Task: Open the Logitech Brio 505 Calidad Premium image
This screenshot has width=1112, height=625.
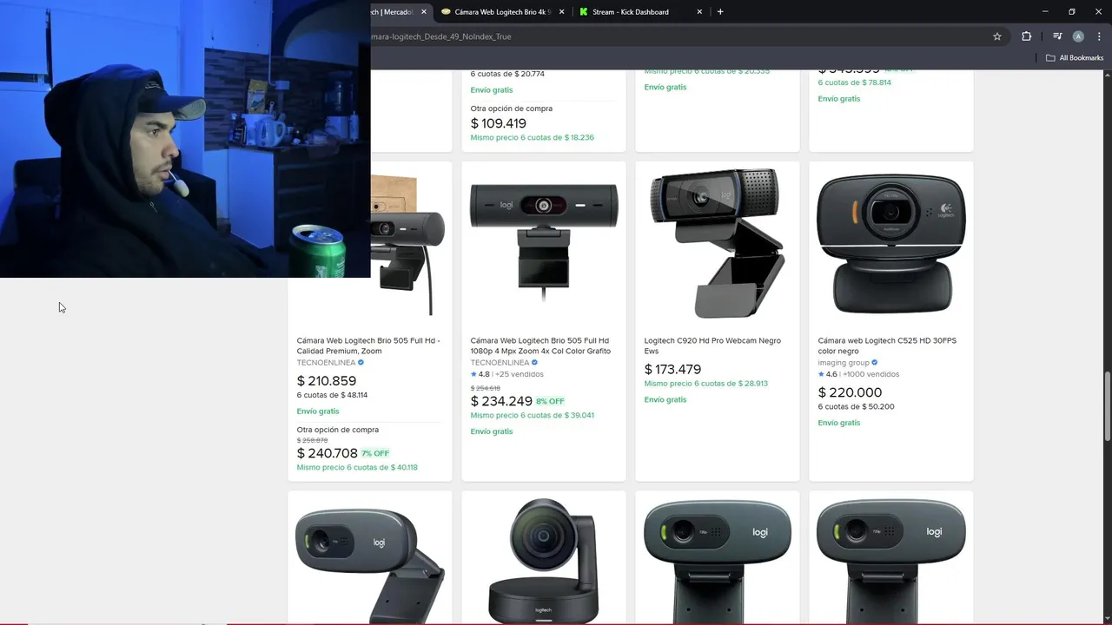Action: [408, 245]
